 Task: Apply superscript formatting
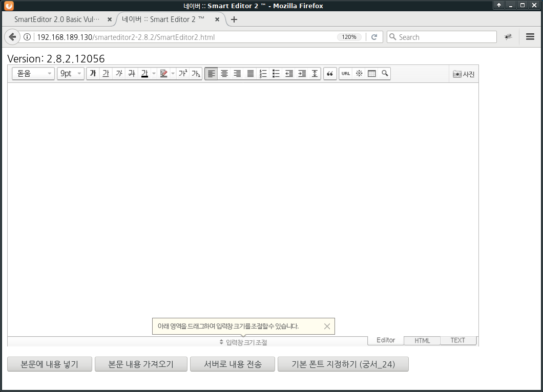[x=182, y=73]
